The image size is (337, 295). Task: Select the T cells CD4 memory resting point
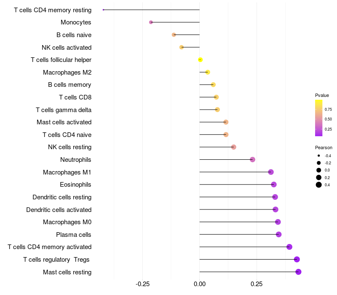click(103, 10)
